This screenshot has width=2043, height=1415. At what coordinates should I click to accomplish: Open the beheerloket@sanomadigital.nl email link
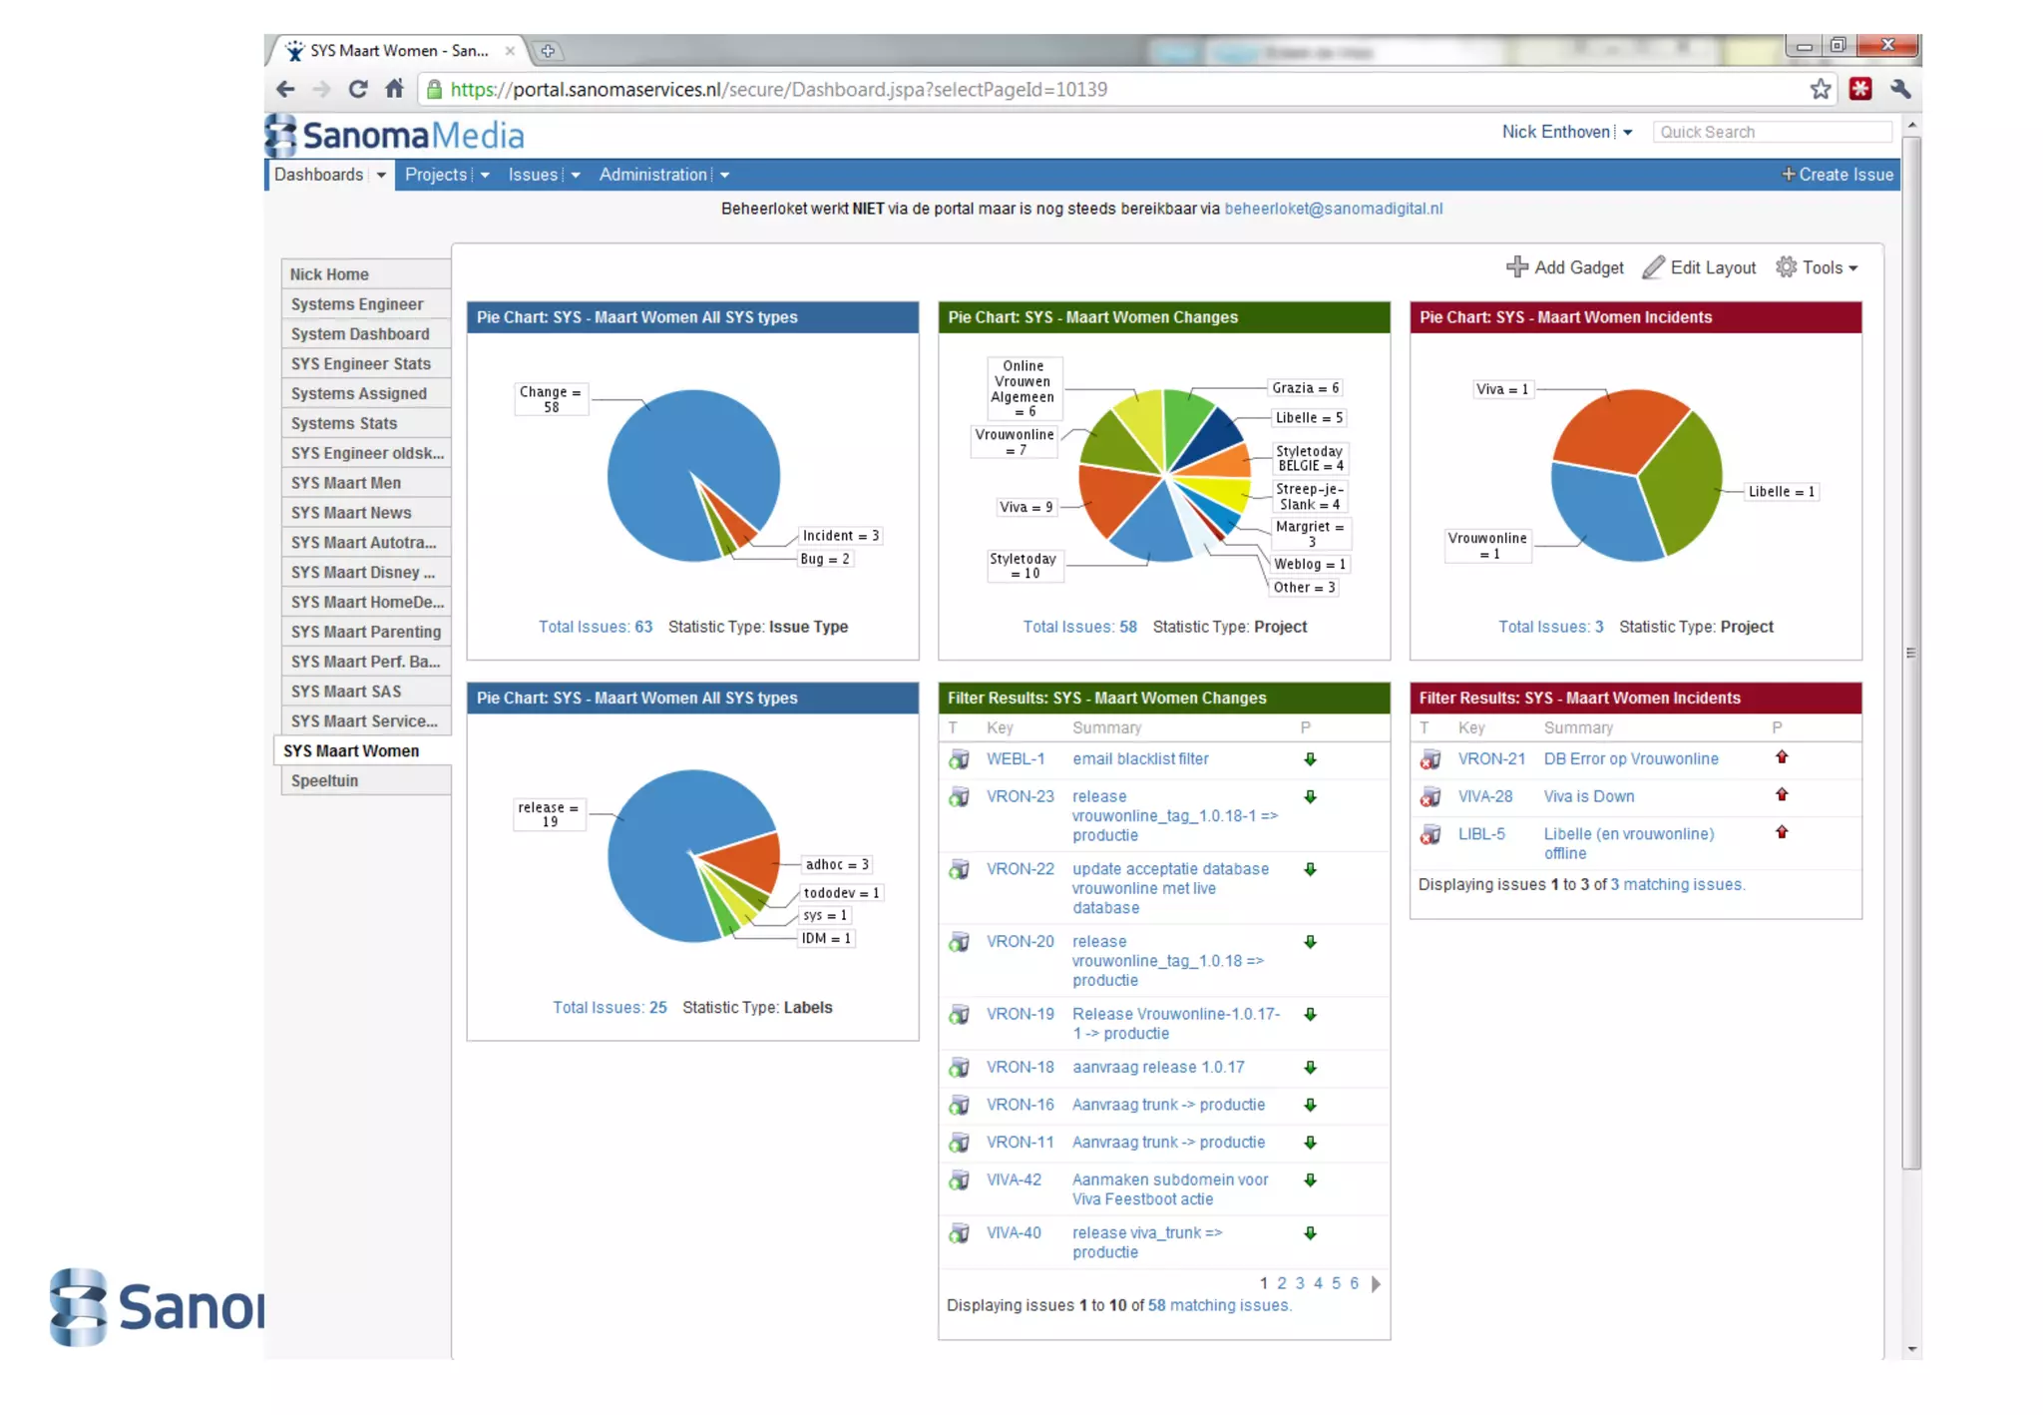1333,209
